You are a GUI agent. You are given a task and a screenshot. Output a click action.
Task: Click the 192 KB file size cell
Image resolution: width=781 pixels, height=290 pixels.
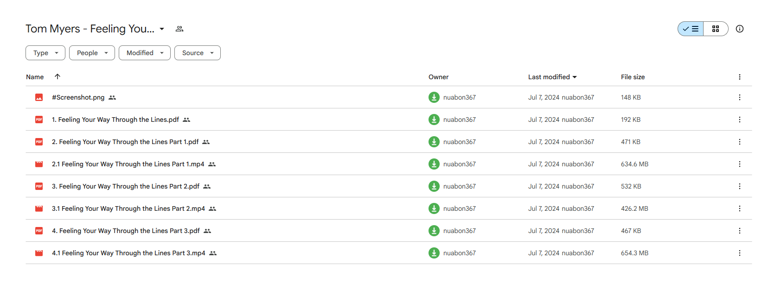tap(631, 120)
